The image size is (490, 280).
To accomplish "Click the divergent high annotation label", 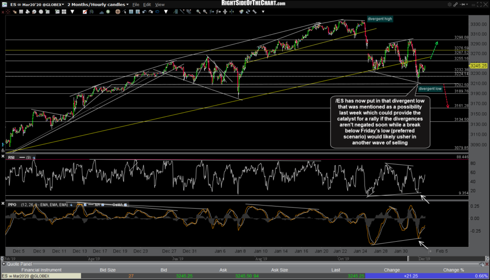I will tap(380, 19).
